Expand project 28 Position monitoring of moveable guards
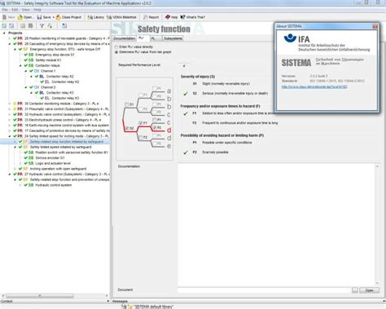The height and width of the screenshot is (309, 386). pos(10,38)
